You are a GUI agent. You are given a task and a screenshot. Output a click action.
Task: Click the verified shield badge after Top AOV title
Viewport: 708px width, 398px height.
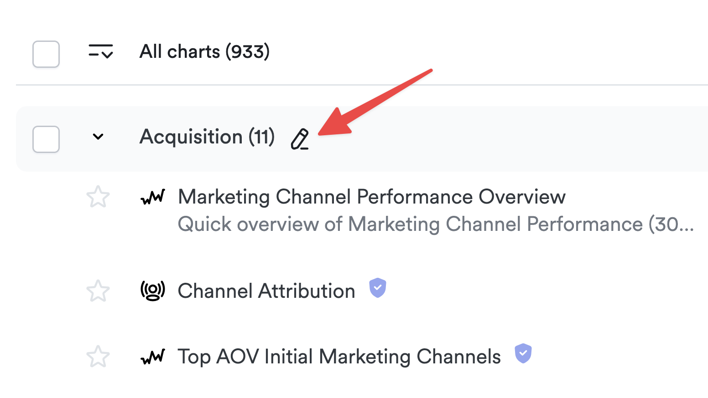[523, 353]
